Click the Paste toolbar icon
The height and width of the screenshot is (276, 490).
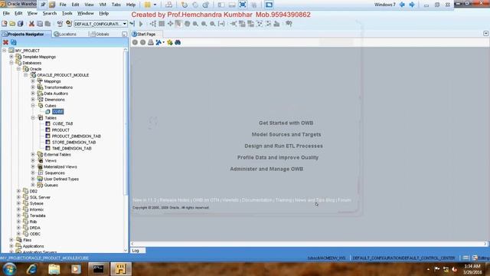pos(47,24)
